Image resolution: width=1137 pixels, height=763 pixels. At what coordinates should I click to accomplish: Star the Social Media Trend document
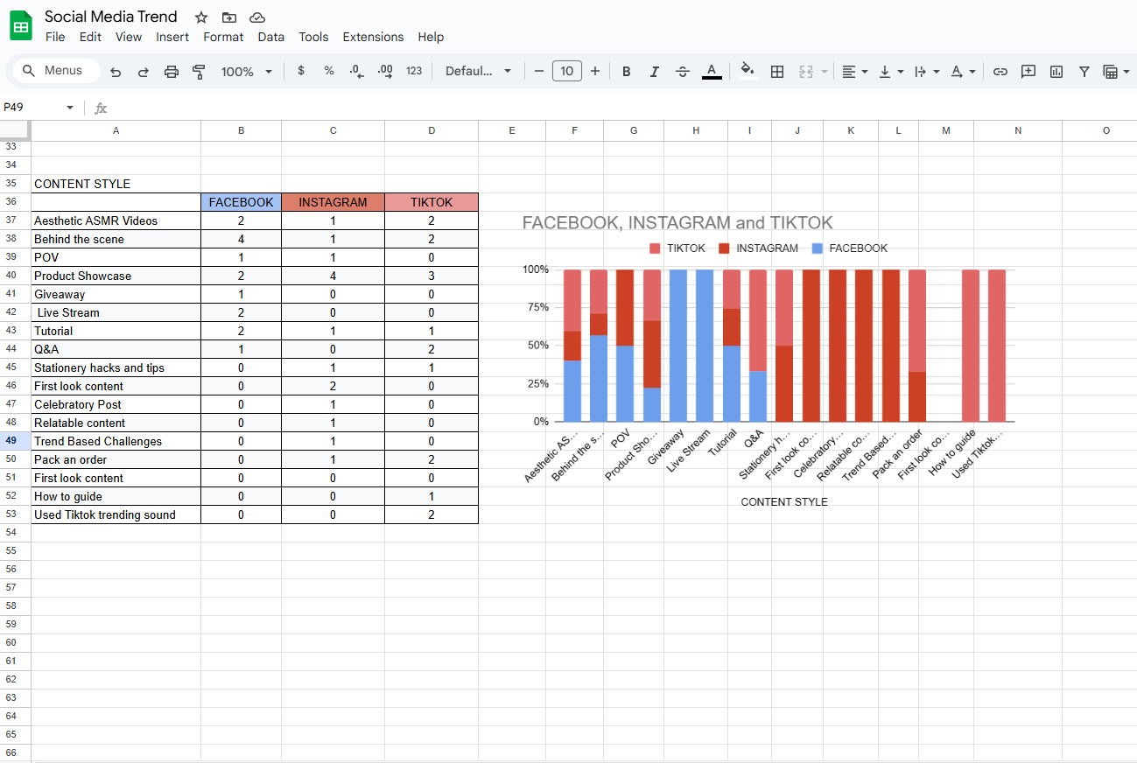click(201, 17)
